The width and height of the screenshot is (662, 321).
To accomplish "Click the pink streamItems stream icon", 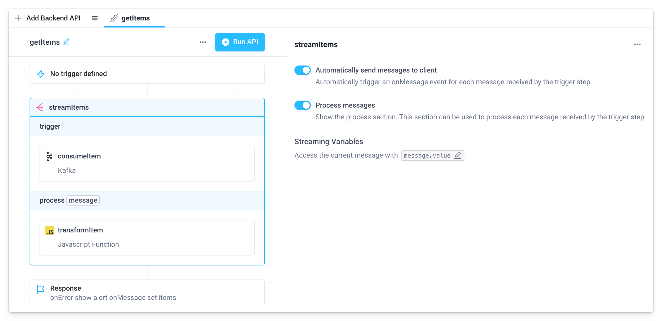I will coord(40,107).
